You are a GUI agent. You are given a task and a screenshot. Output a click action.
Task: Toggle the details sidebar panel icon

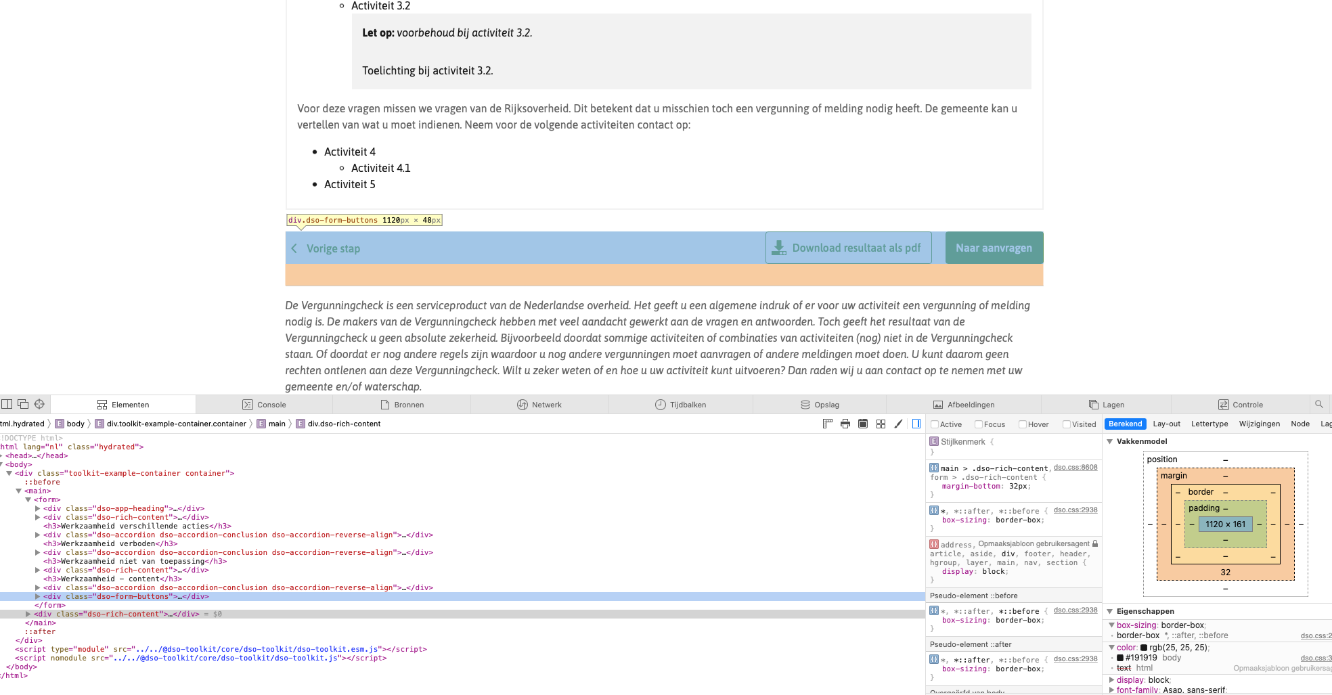916,424
